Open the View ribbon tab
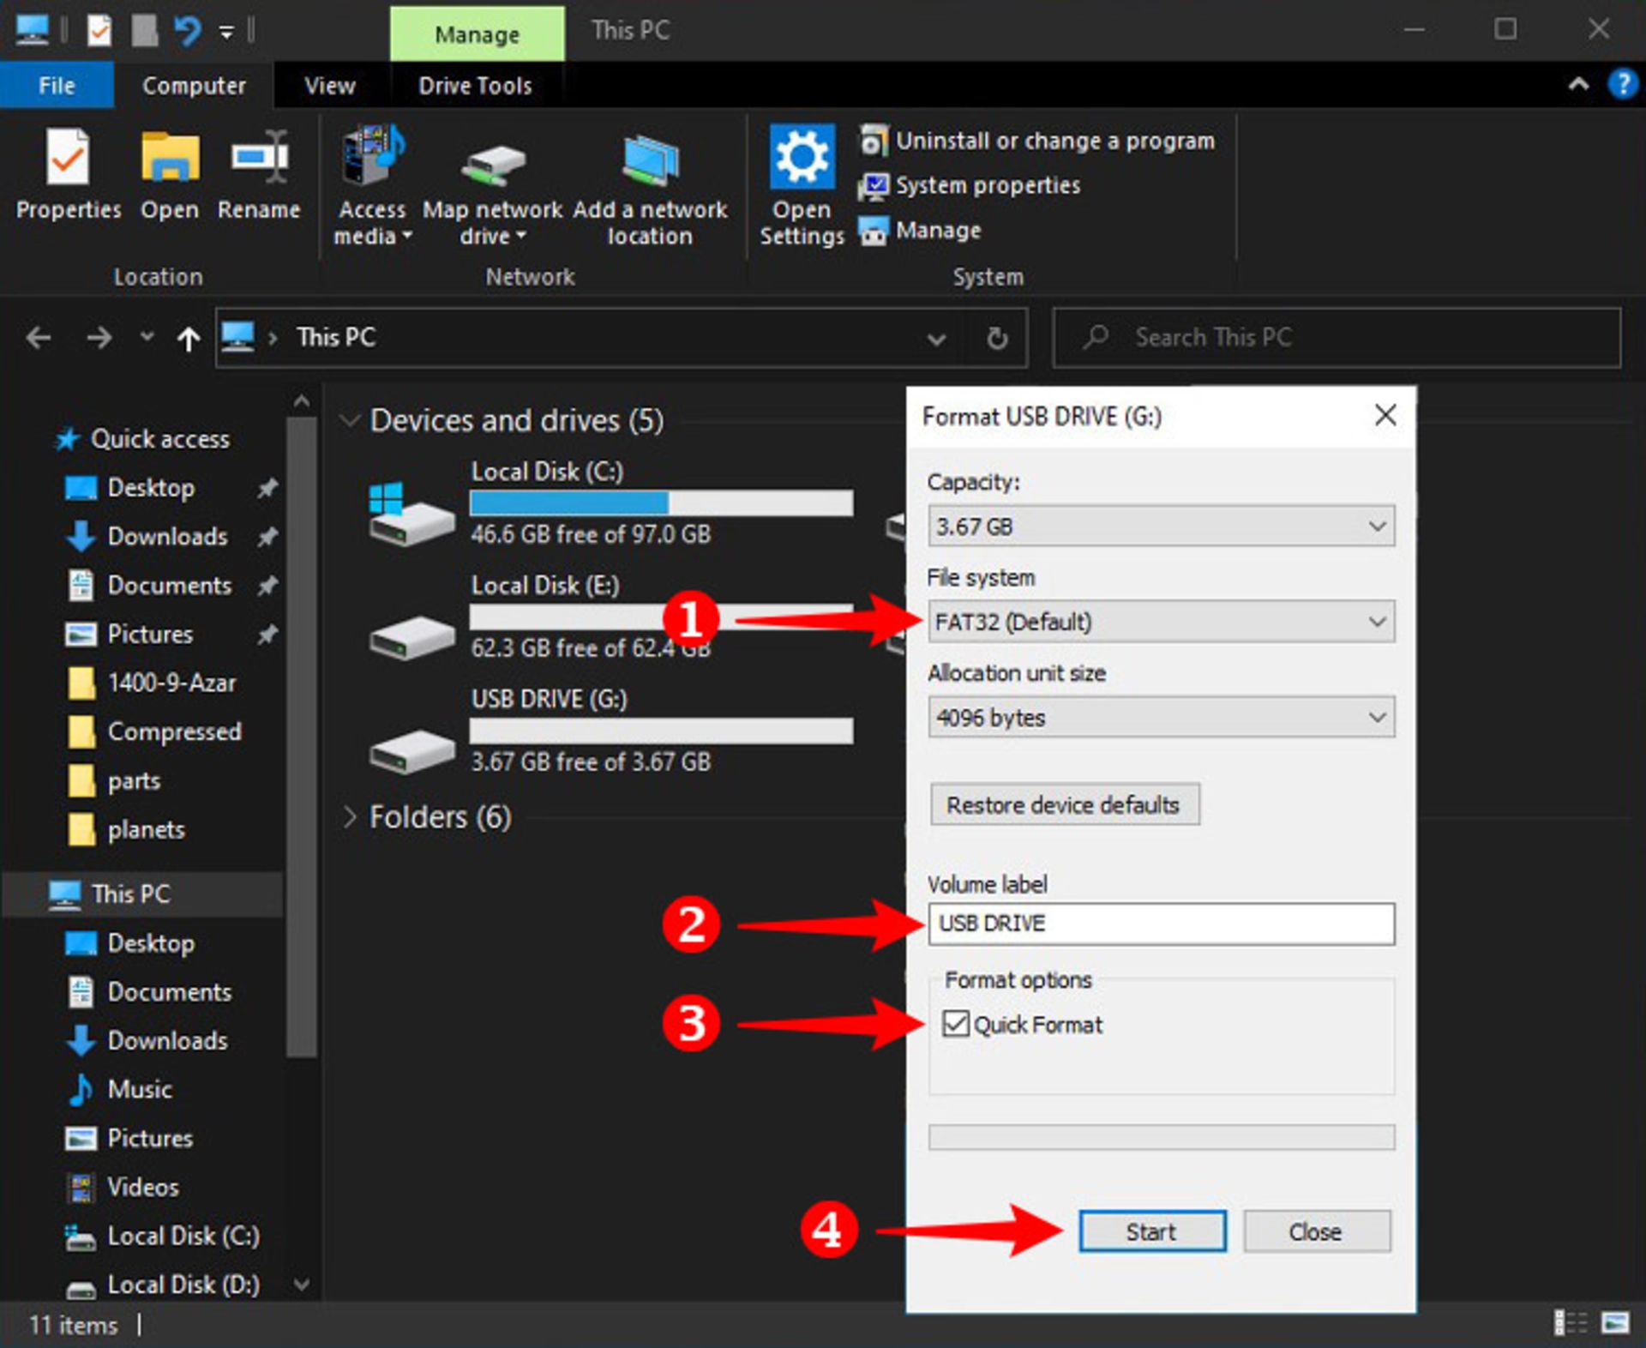Screen dimensions: 1646x1348 329,86
